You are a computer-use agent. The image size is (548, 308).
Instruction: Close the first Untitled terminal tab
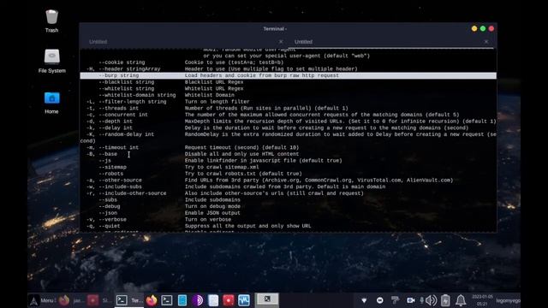point(281,42)
